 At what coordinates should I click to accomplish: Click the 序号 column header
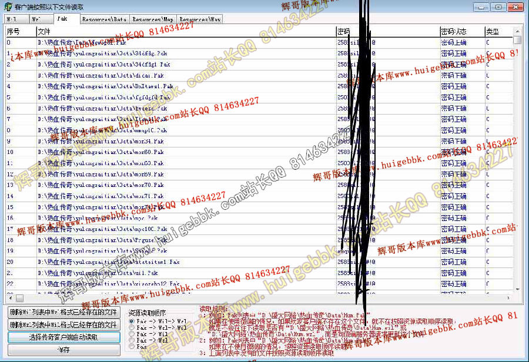[x=21, y=32]
